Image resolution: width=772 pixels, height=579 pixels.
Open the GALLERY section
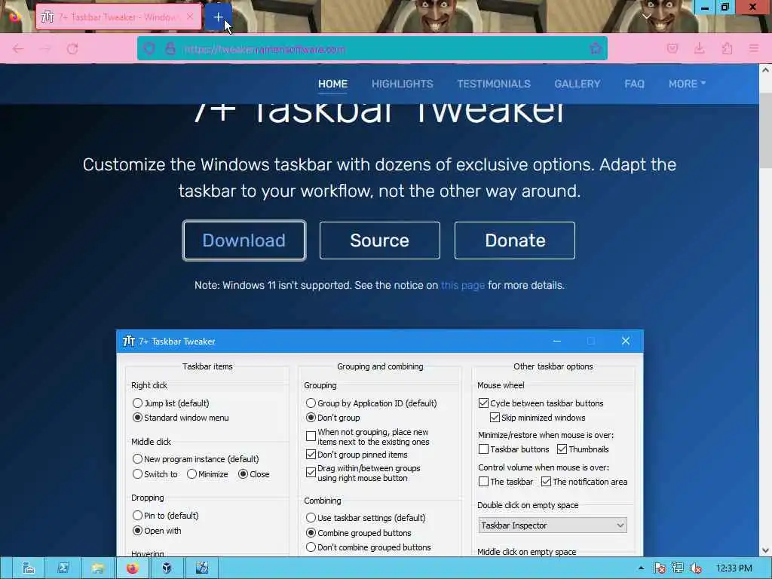[x=577, y=84]
